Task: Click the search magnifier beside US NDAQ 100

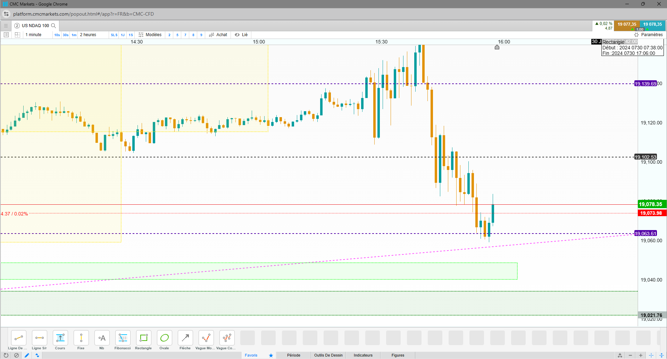Action: tap(53, 26)
